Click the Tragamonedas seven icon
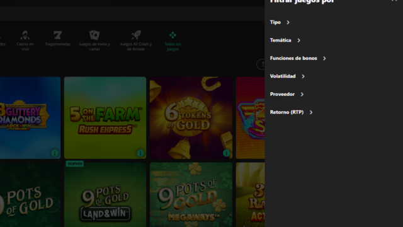Viewport: 403px width, 227px height. click(x=57, y=35)
